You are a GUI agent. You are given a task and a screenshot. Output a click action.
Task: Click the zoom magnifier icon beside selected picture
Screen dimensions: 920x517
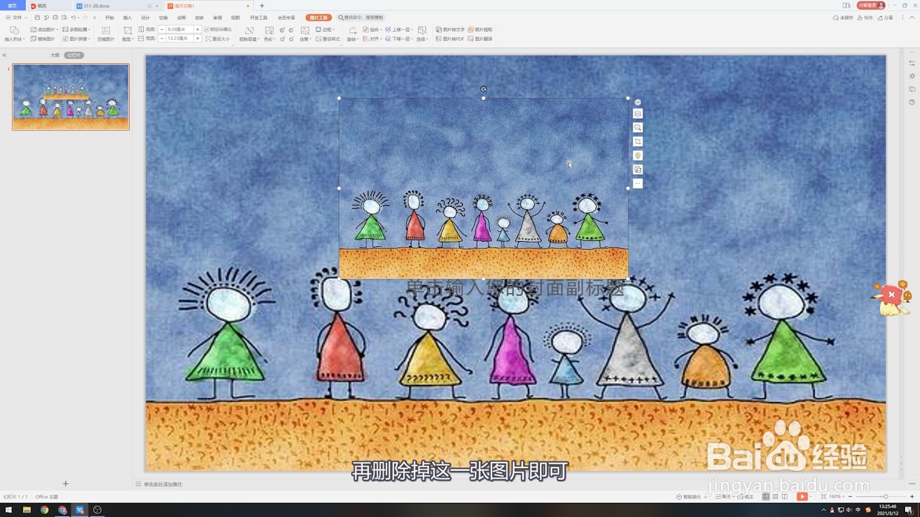click(x=638, y=128)
